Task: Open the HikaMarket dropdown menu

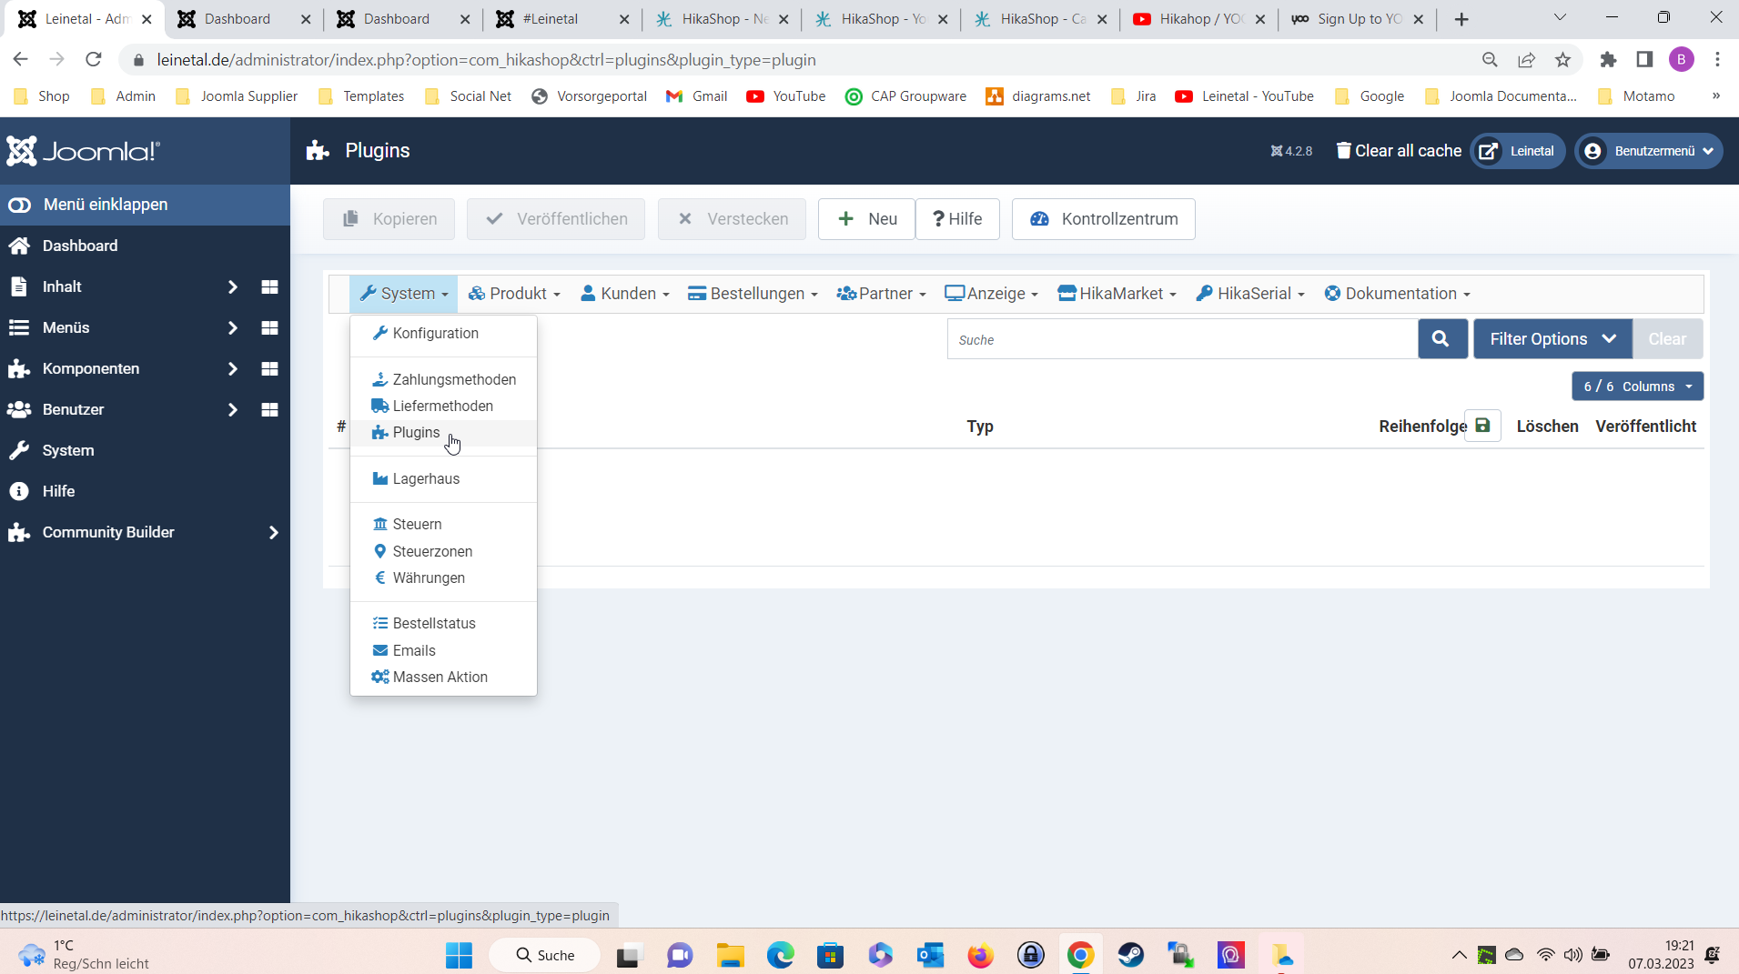Action: click(x=1117, y=294)
